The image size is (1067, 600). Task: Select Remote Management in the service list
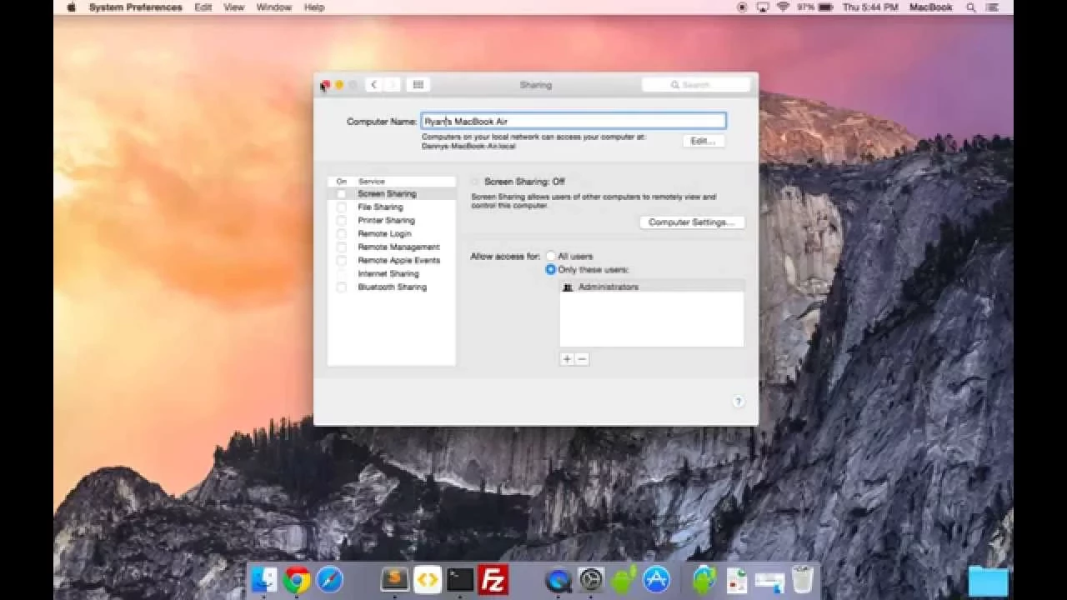pyautogui.click(x=392, y=247)
